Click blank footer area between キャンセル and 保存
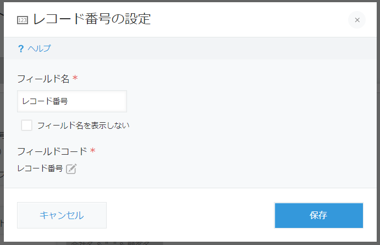This screenshot has height=245, width=380. click(x=190, y=215)
